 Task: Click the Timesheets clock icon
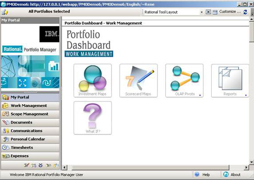point(5,147)
